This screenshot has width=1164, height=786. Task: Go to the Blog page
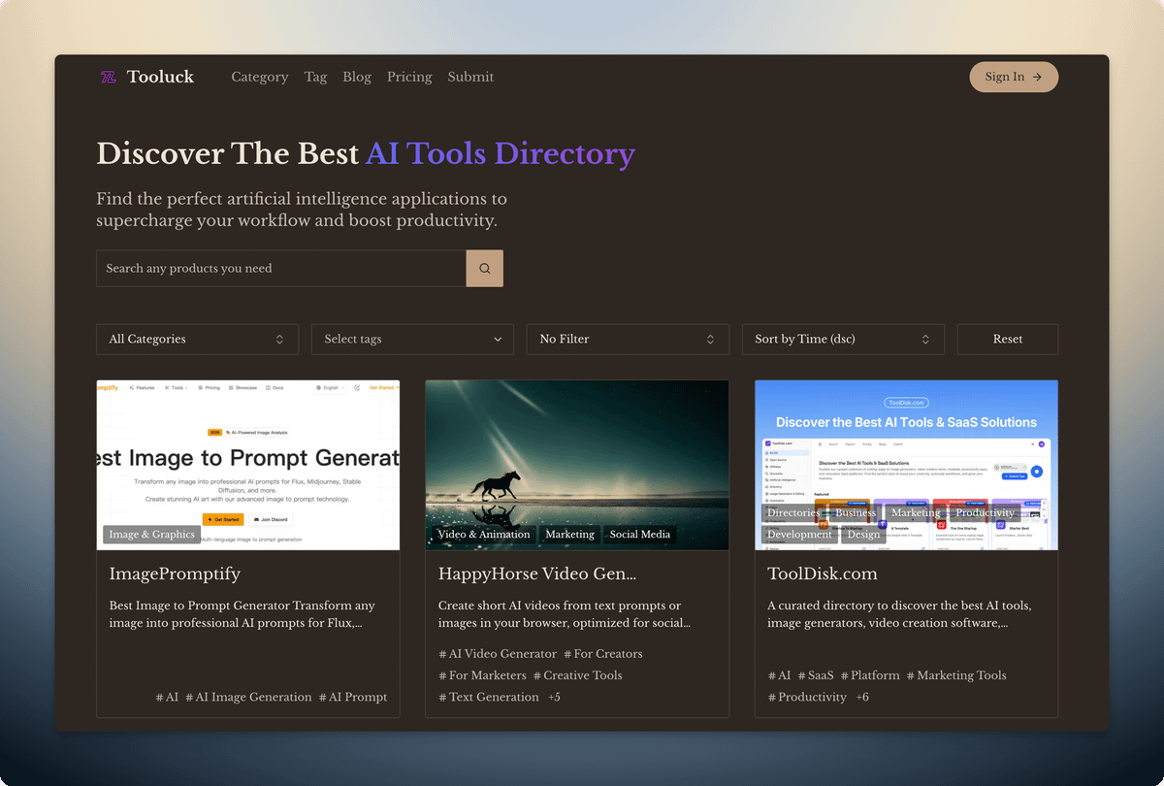[x=356, y=77]
